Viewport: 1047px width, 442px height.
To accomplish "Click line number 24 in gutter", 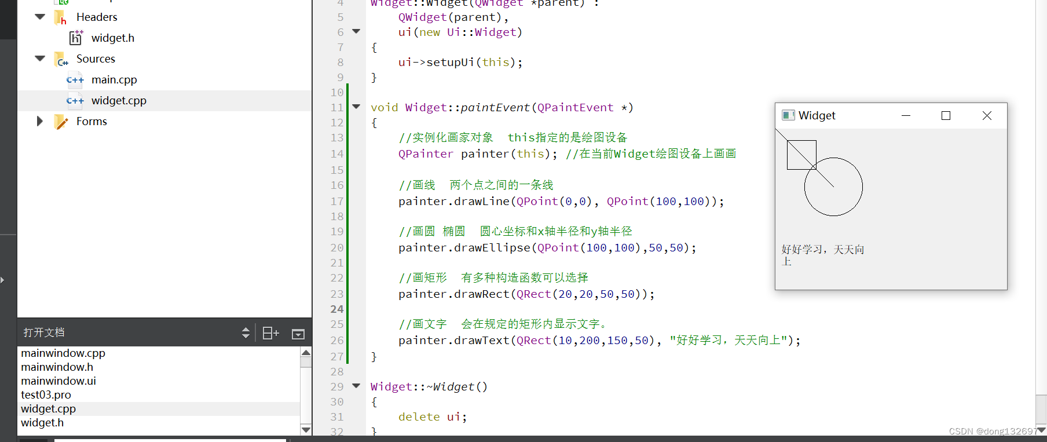I will click(337, 309).
